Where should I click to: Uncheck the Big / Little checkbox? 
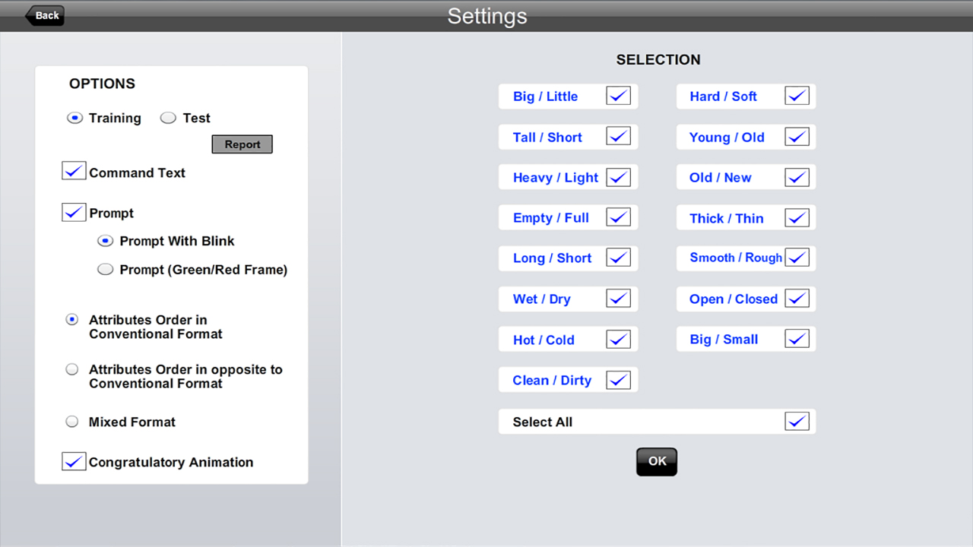[618, 96]
